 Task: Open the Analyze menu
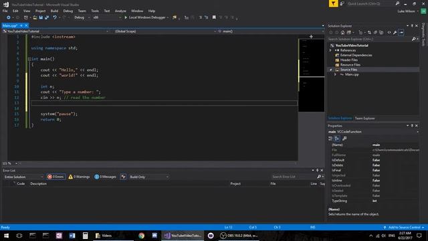(x=120, y=11)
